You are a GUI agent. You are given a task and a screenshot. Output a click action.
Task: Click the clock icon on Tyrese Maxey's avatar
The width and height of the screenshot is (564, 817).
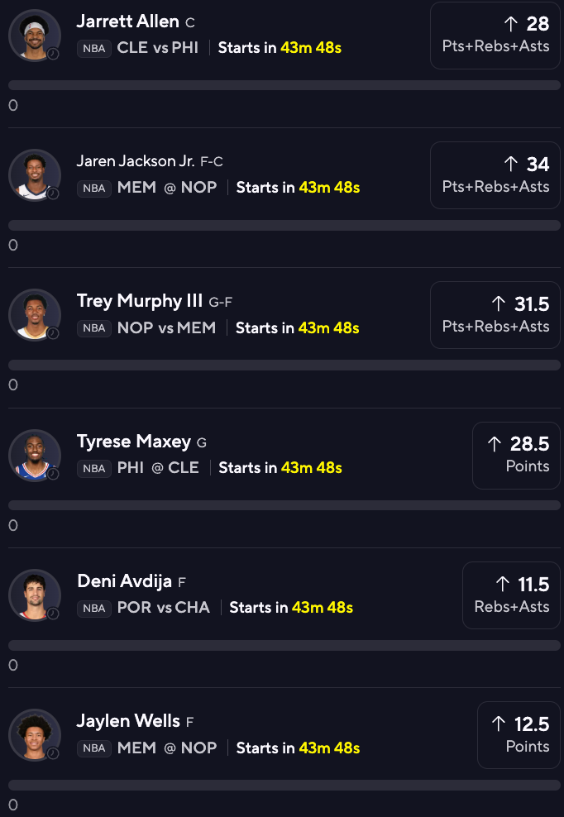53,474
